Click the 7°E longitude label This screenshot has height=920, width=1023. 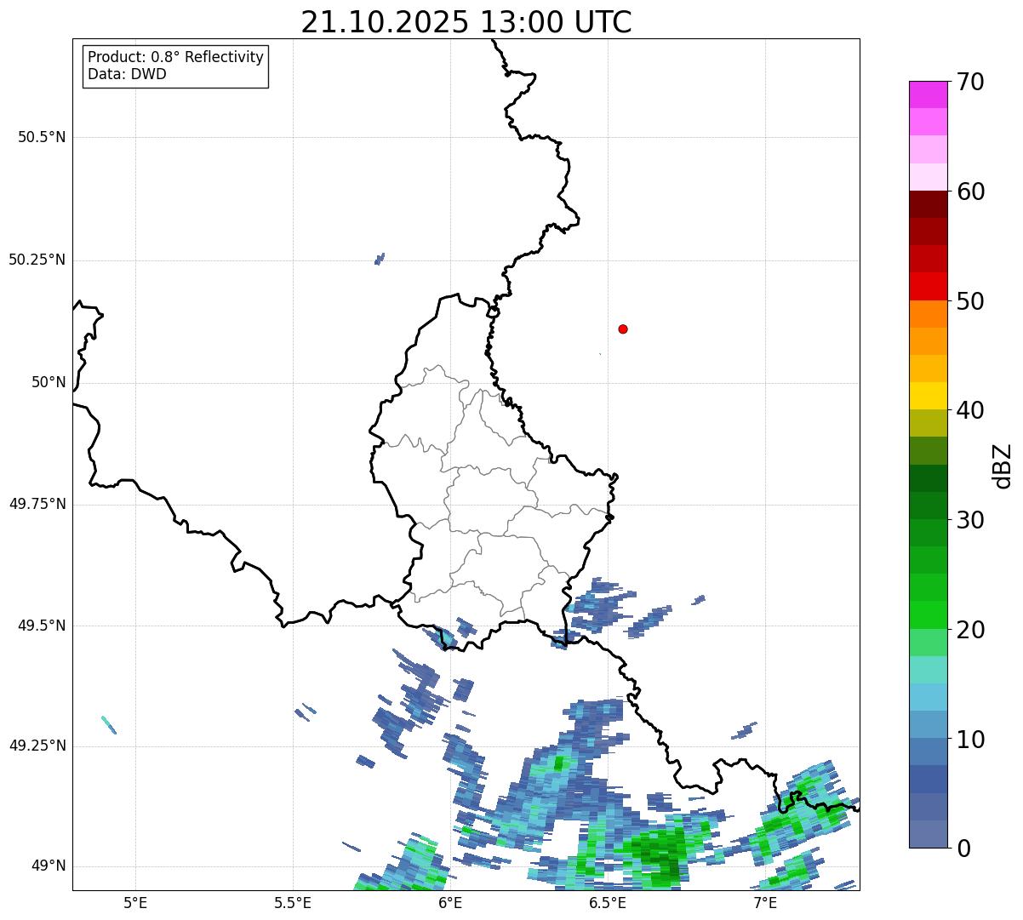click(x=765, y=902)
